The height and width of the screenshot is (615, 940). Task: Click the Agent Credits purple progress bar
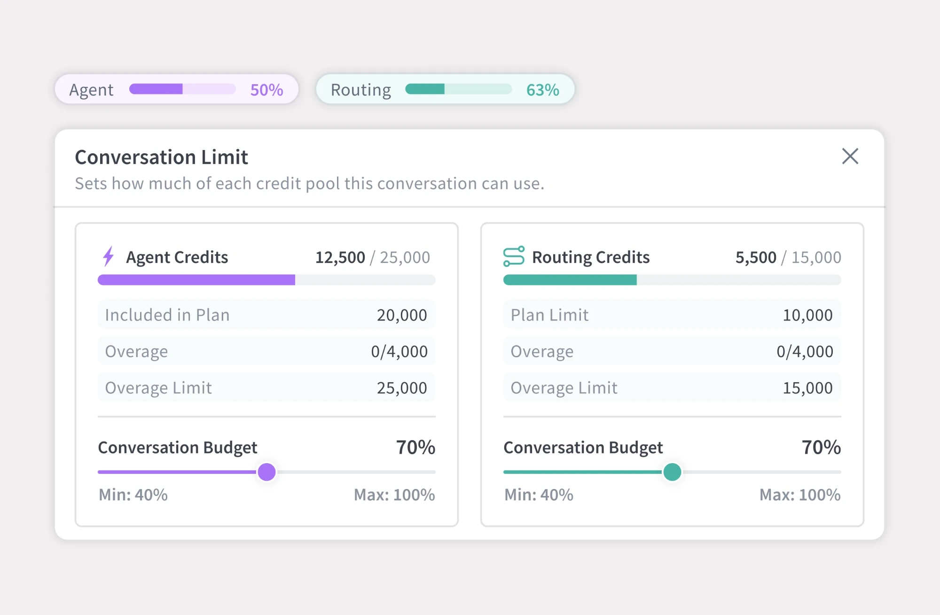click(266, 280)
